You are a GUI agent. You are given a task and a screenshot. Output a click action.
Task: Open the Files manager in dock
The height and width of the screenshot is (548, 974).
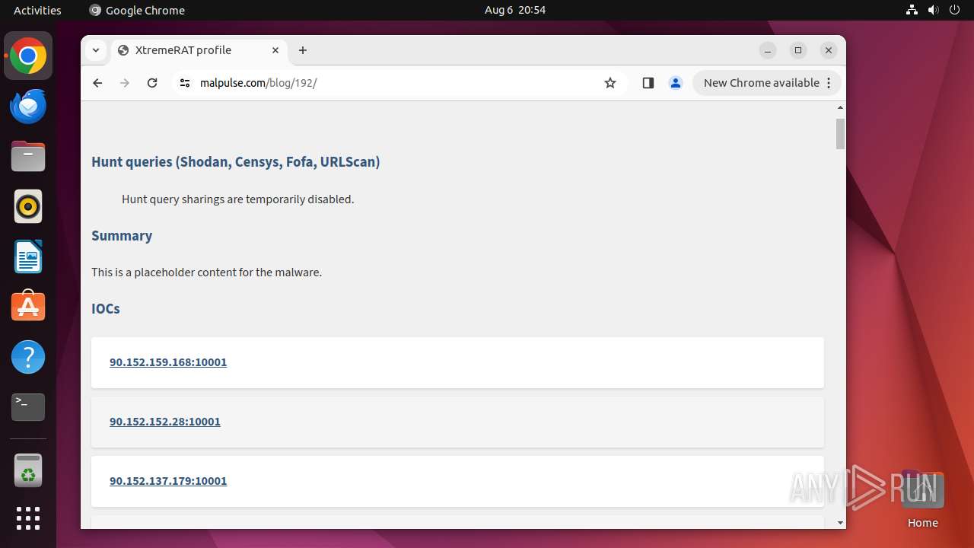tap(28, 157)
